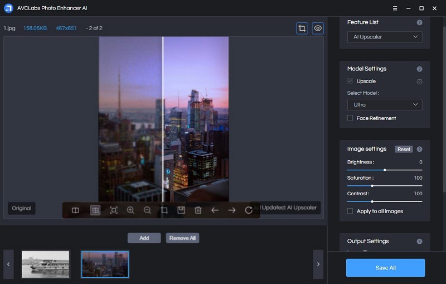
Task: Open the AI Upscaler feature dropdown
Action: click(384, 37)
